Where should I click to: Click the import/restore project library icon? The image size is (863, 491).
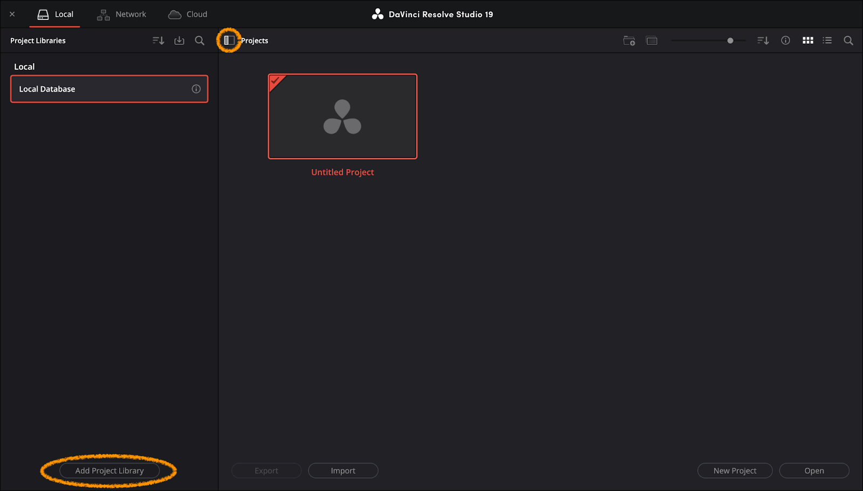coord(179,40)
